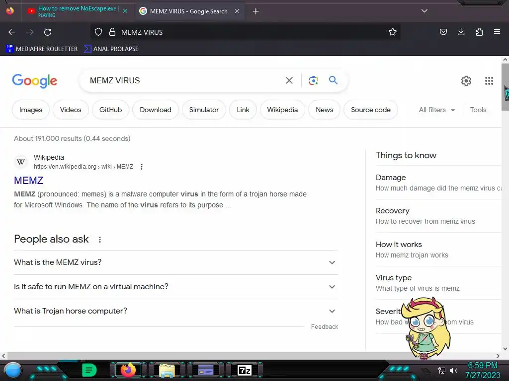Click the Google magnifier search button
The height and width of the screenshot is (381, 509).
pyautogui.click(x=333, y=80)
